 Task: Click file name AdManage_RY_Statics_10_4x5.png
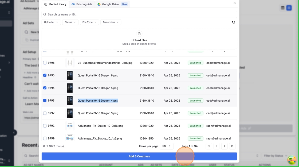(100, 138)
